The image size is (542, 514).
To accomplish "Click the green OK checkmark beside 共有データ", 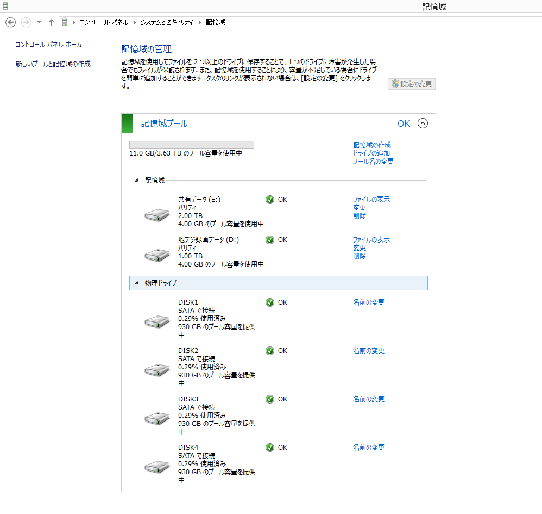I will tap(270, 199).
